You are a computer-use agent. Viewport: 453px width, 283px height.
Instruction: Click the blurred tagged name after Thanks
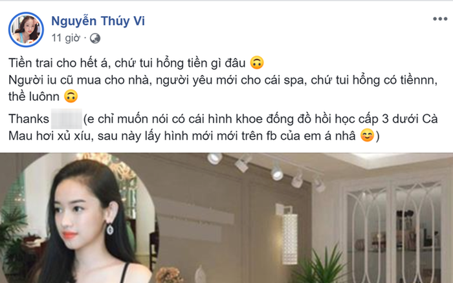pos(67,119)
